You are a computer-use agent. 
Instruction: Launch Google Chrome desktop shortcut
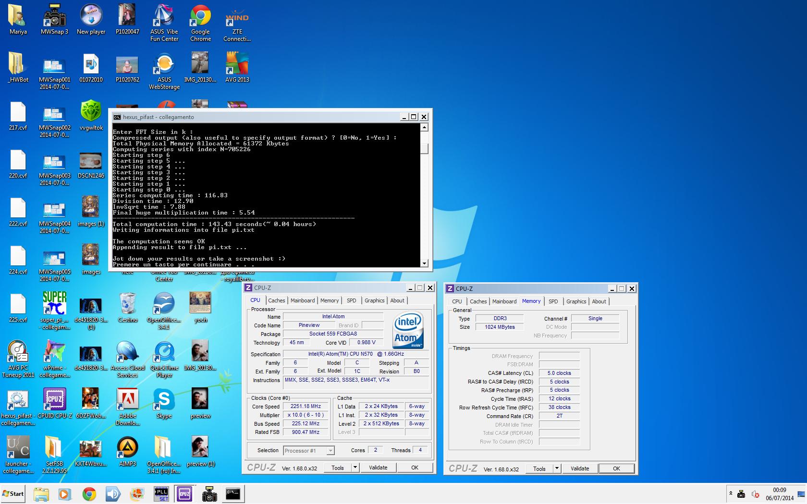pos(200,23)
